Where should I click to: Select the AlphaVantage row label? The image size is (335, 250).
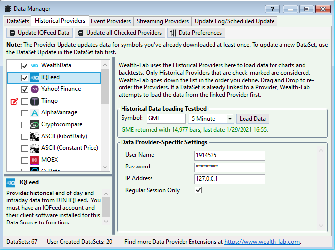coord(60,112)
